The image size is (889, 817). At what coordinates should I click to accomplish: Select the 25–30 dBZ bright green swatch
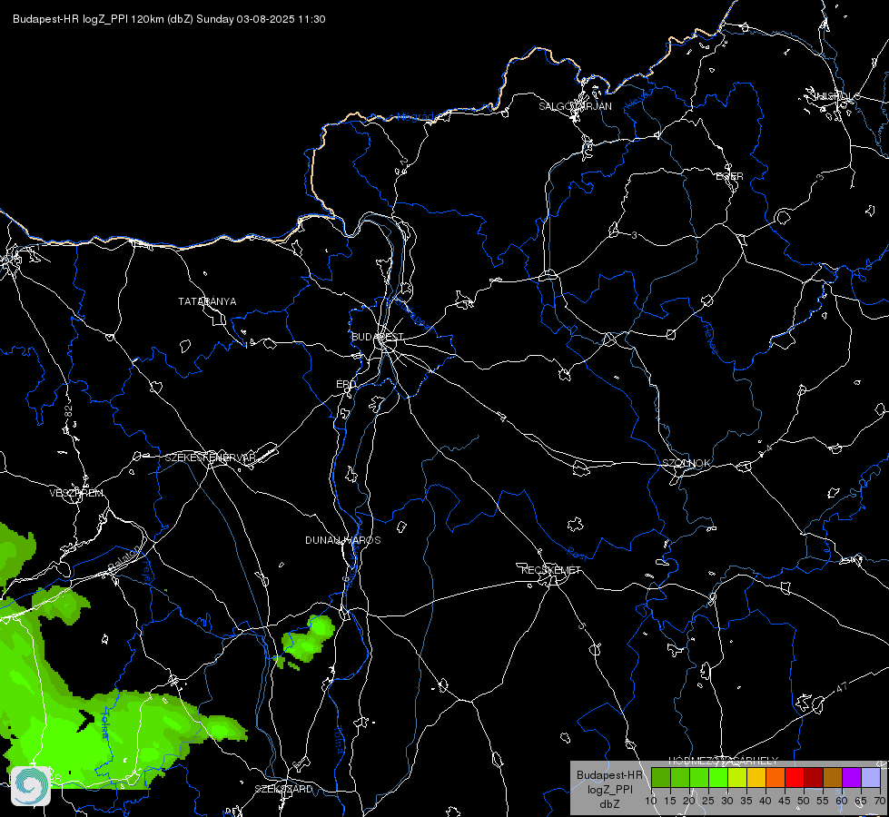point(718,778)
